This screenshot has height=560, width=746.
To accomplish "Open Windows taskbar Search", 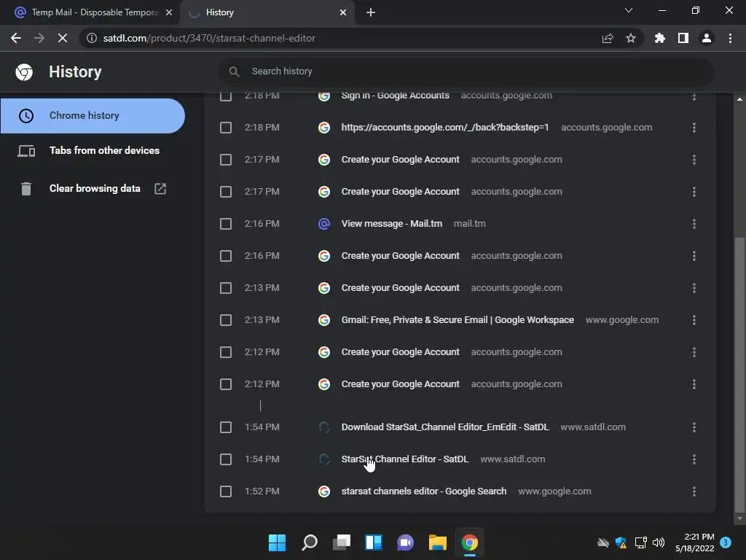I will point(309,542).
